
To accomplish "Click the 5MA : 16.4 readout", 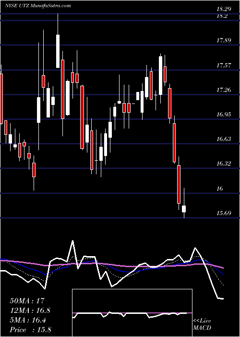I will point(28,320).
